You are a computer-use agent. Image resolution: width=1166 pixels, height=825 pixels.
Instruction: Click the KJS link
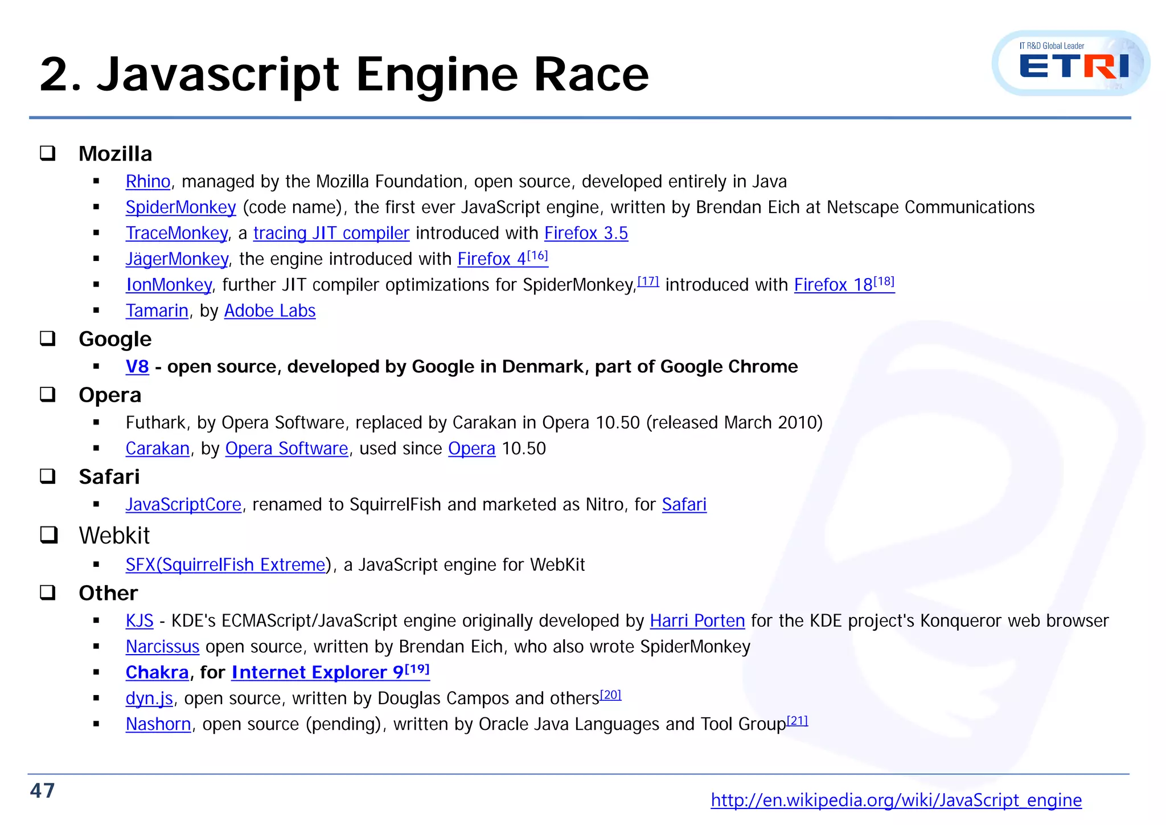139,621
